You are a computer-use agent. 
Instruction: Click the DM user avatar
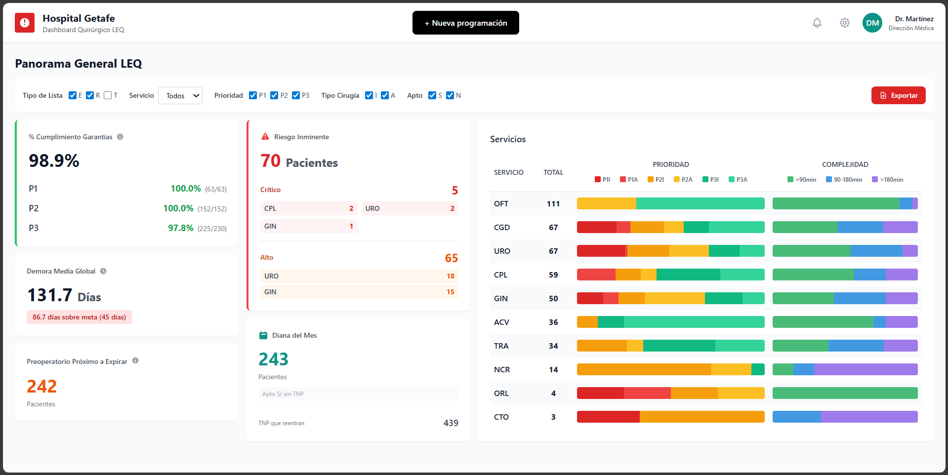[872, 23]
